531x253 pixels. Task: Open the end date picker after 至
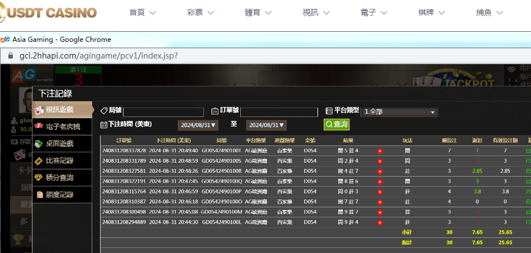point(267,125)
